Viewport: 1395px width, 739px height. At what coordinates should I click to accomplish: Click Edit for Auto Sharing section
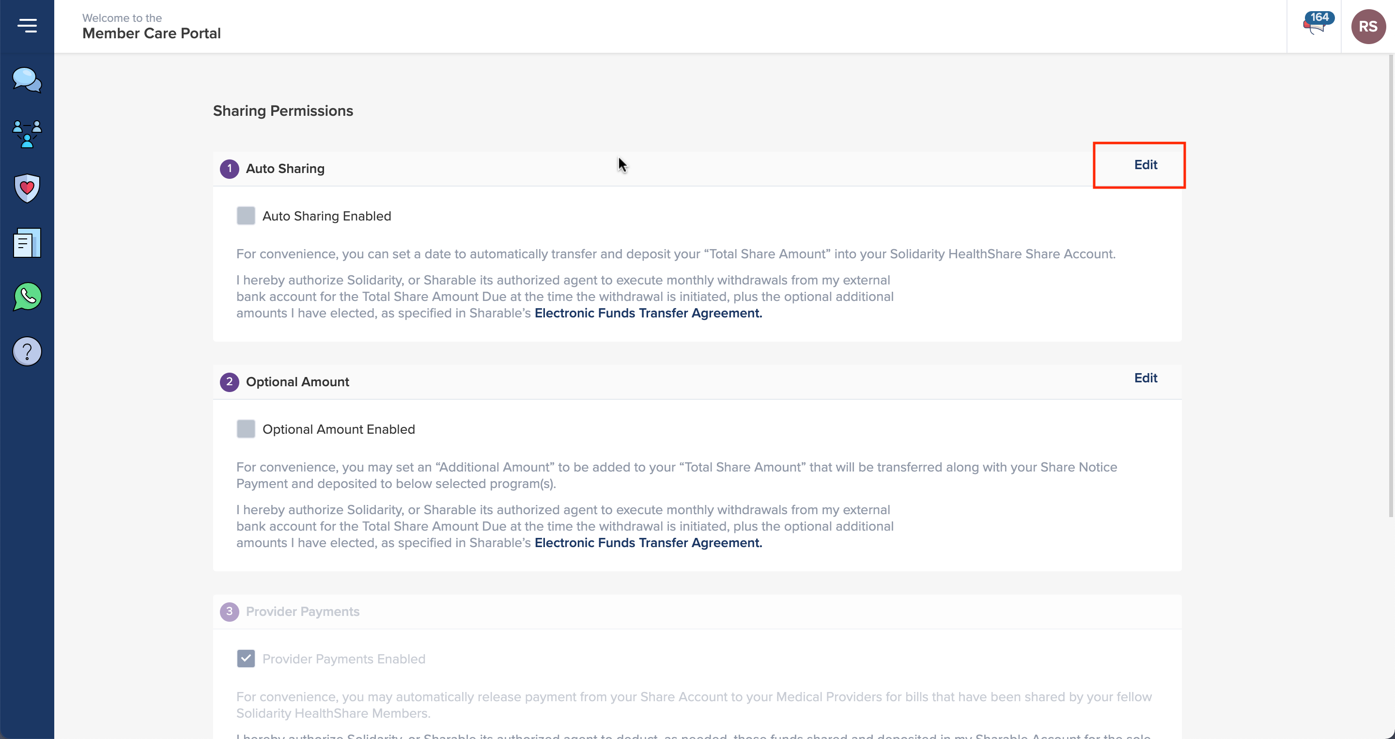(1146, 165)
